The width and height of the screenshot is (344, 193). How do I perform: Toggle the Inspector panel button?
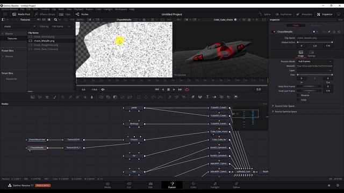pyautogui.click(x=325, y=14)
